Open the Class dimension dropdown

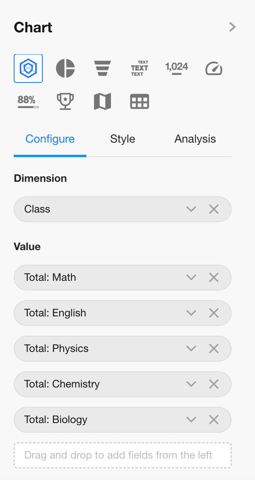(x=191, y=209)
